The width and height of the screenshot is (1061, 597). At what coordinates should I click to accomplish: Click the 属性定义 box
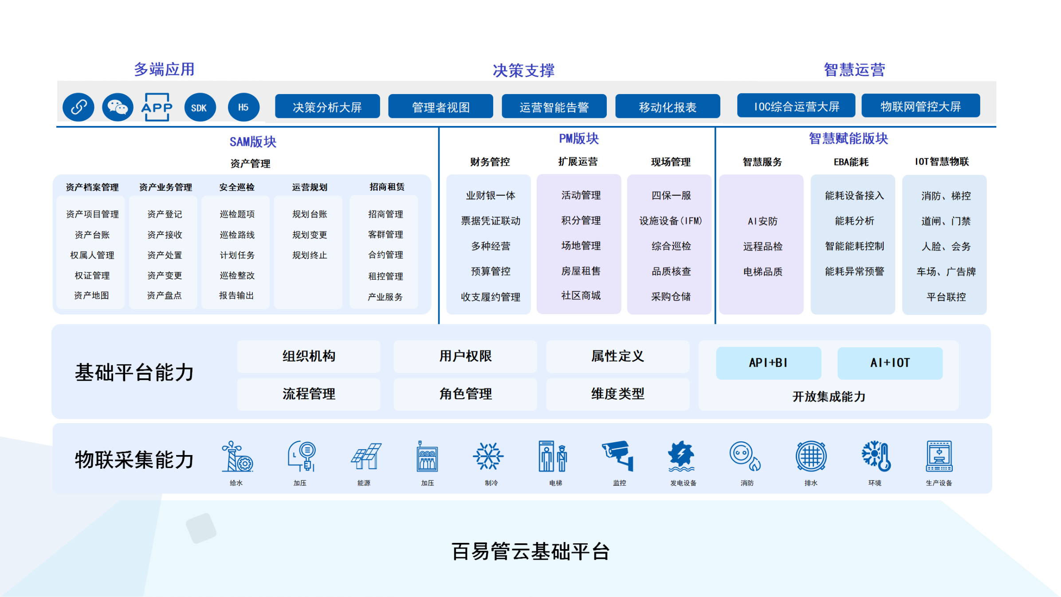point(617,356)
